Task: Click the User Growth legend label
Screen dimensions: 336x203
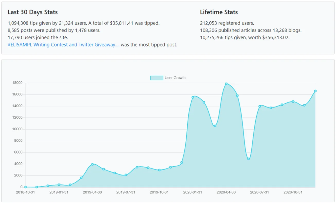Action: tap(175, 78)
